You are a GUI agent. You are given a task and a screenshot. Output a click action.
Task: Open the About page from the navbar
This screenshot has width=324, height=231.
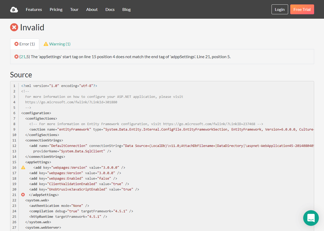pos(92,9)
